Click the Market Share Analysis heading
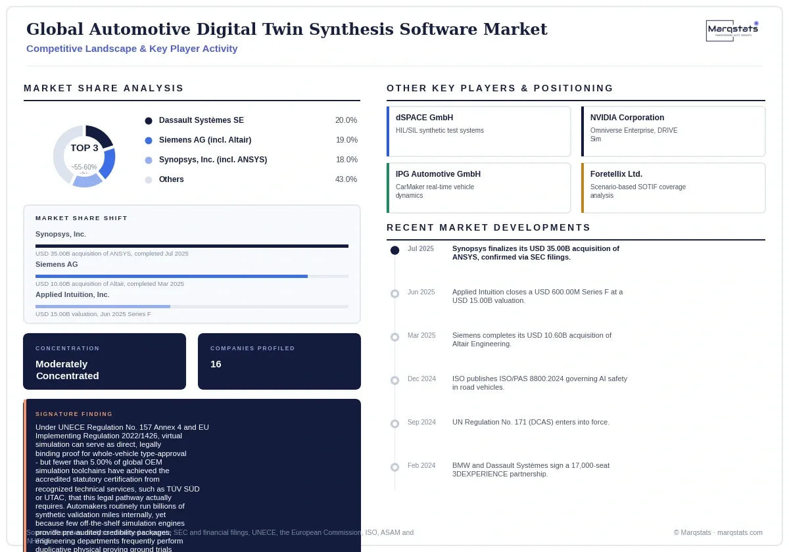Screen dimensions: 789x552 click(104, 88)
